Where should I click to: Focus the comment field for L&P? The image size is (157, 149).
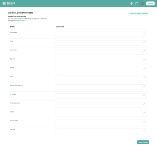101,78
